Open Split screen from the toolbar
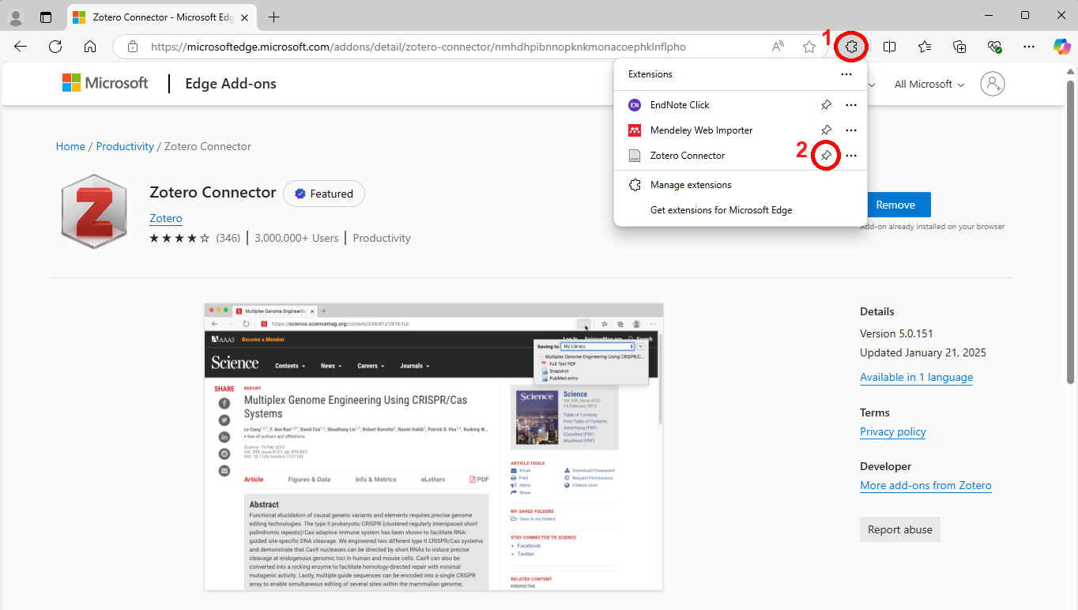 pos(889,47)
